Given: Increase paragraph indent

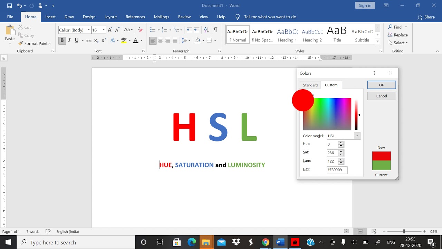Looking at the screenshot, I should (197, 30).
